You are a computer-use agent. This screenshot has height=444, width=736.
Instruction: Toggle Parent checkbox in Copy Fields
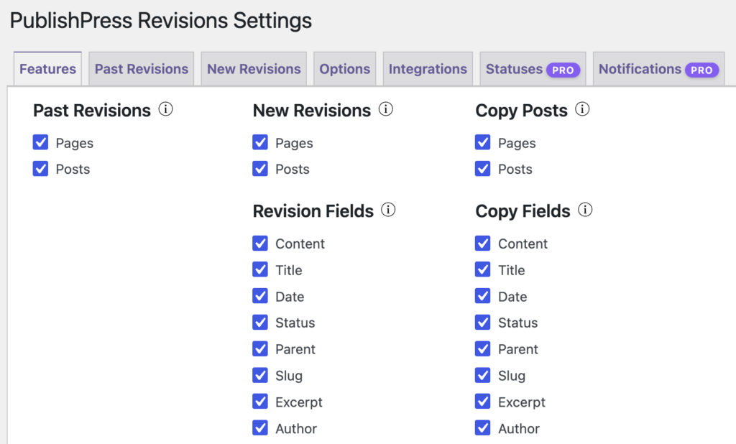pos(482,348)
